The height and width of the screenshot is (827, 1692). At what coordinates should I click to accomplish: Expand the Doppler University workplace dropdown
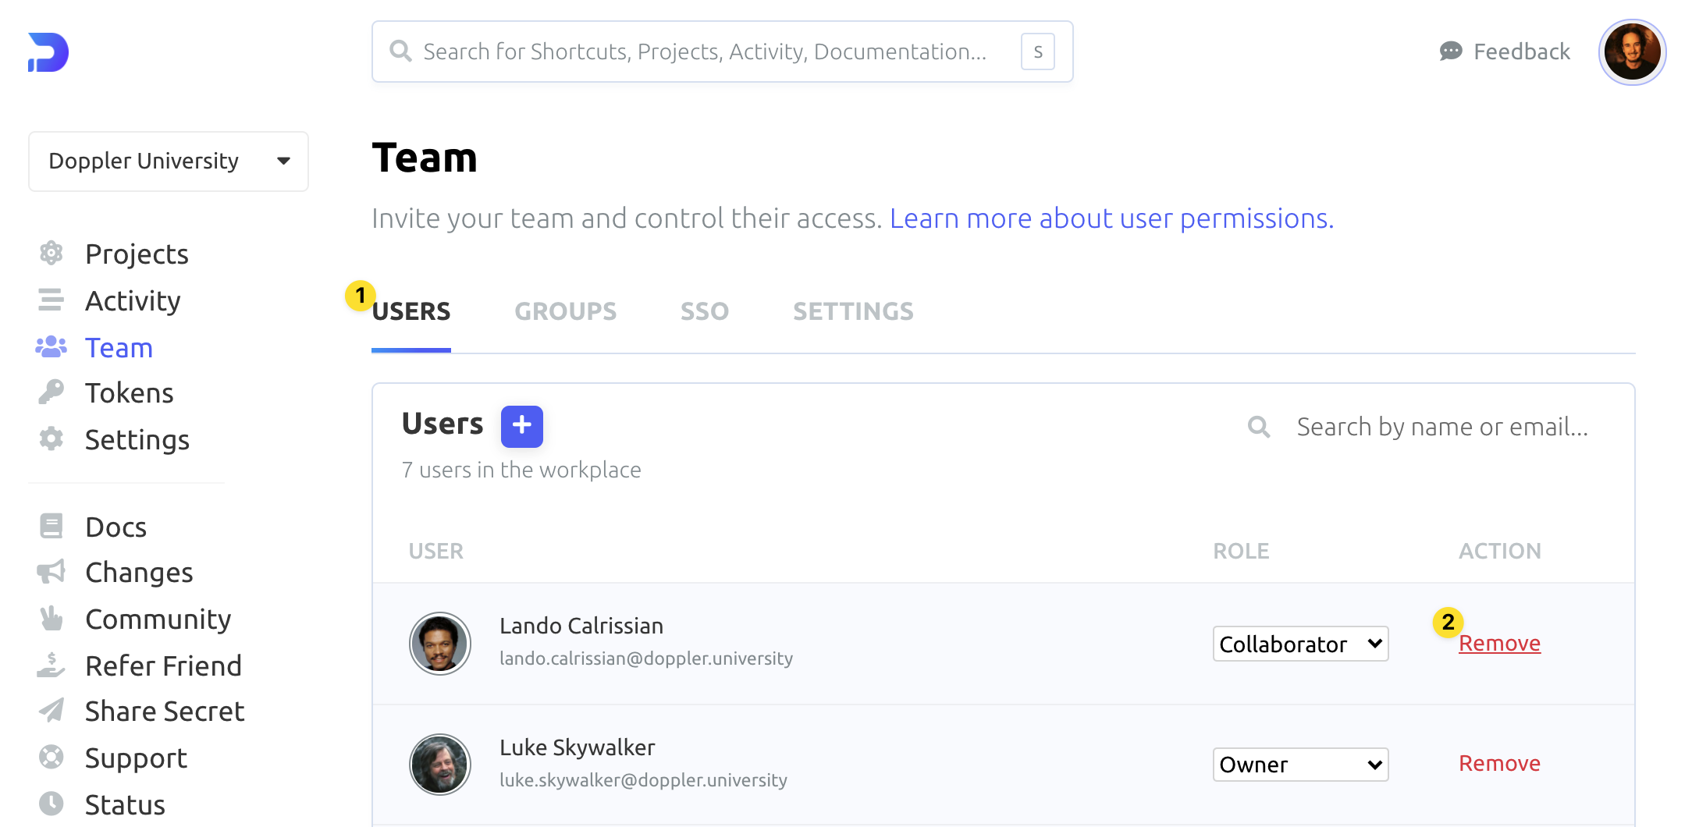[169, 161]
